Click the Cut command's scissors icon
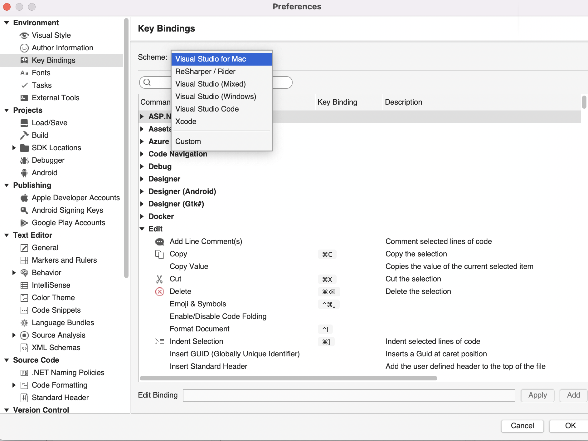The width and height of the screenshot is (588, 441). (x=160, y=279)
